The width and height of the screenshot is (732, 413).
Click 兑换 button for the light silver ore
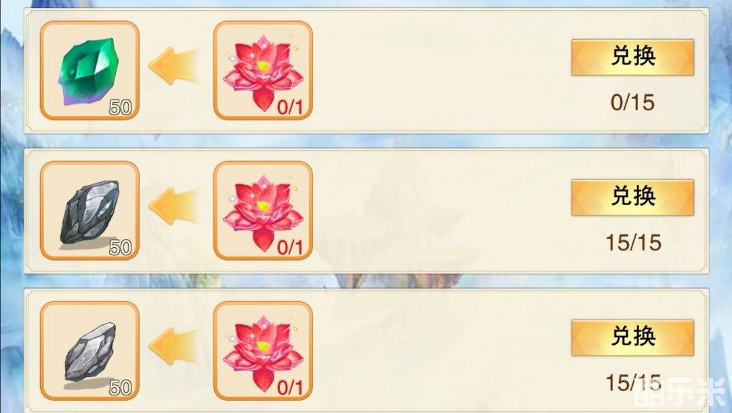632,337
